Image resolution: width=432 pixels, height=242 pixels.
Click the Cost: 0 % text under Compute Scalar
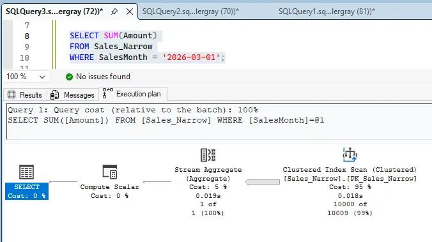pos(110,196)
